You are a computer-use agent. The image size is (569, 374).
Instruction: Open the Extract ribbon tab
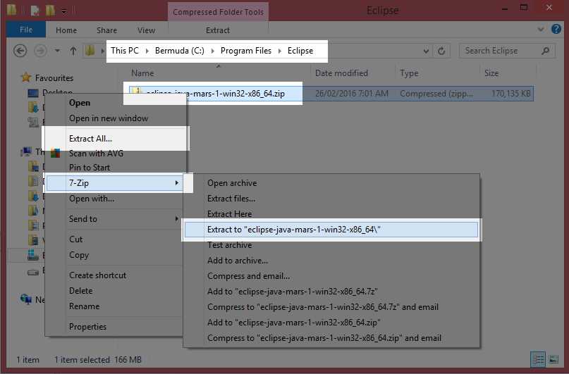(x=218, y=30)
